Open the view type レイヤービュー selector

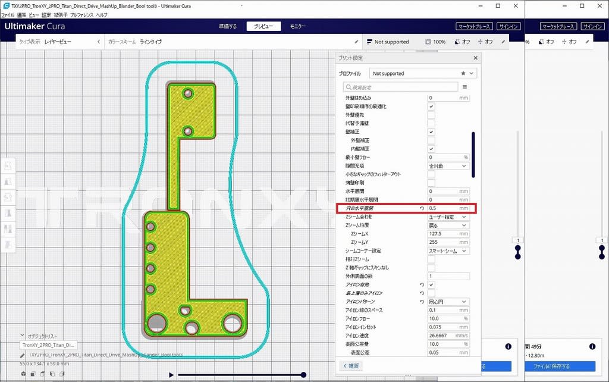pos(60,42)
